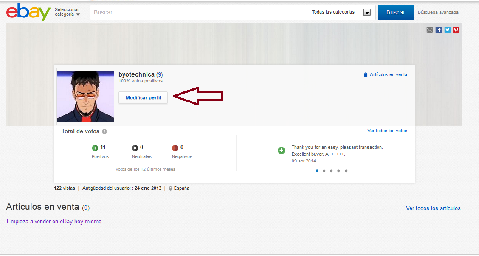
Task: Click the eBay logo
Action: click(x=28, y=12)
